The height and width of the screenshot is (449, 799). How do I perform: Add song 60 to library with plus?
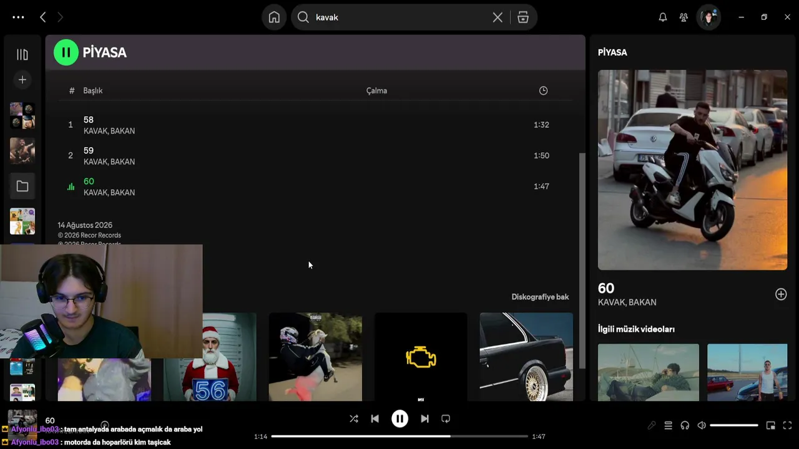tap(781, 294)
